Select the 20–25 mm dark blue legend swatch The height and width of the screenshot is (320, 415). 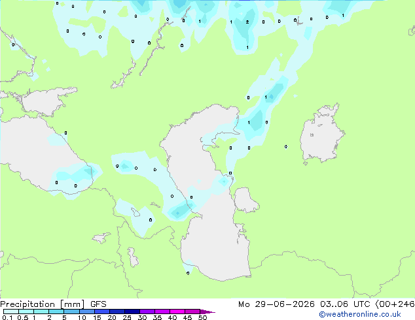pyautogui.click(x=117, y=312)
